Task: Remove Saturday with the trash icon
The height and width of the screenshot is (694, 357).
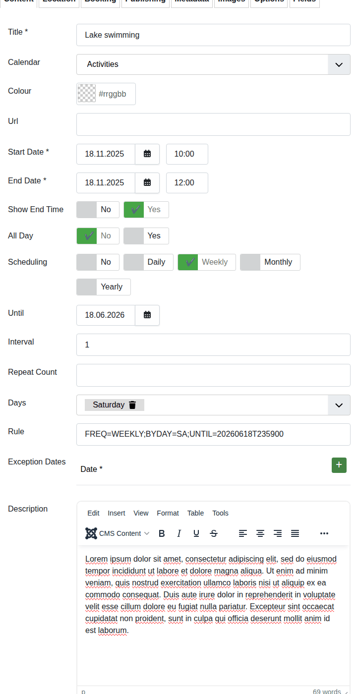Action: (132, 405)
